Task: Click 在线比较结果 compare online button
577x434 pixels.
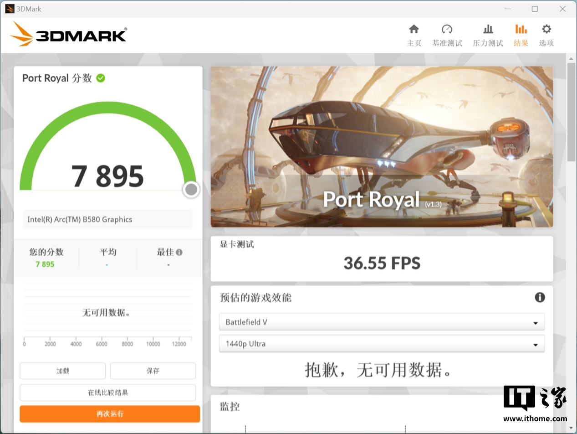Action: pyautogui.click(x=108, y=393)
